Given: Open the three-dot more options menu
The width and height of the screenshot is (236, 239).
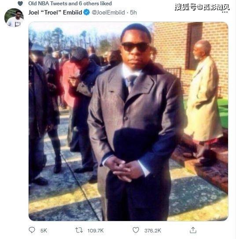Looking at the screenshot, I should [225, 12].
